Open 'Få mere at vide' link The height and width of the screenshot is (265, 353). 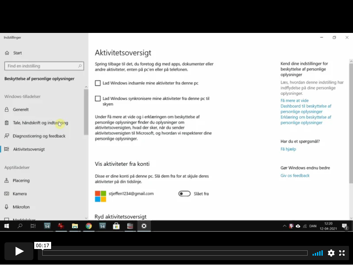pos(294,101)
